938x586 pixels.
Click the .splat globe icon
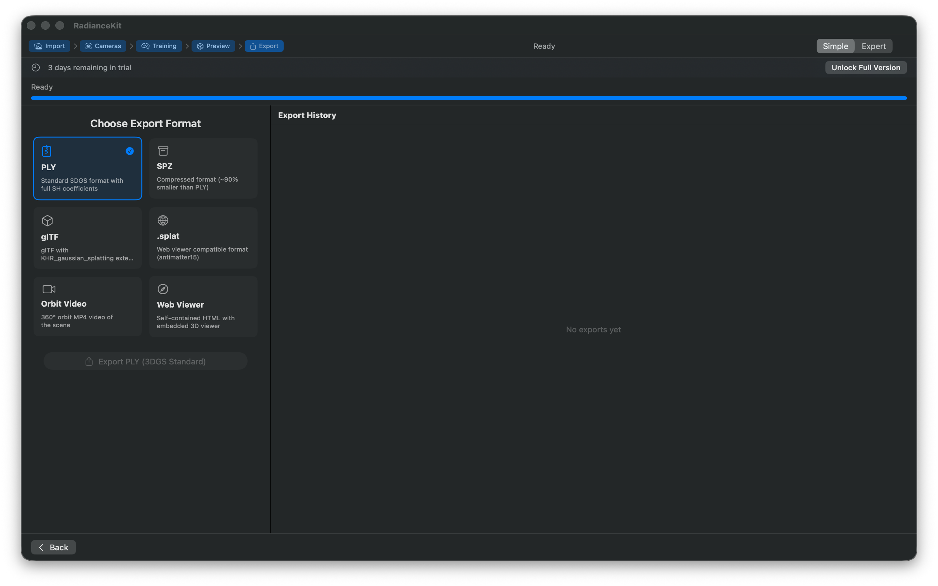tap(163, 220)
